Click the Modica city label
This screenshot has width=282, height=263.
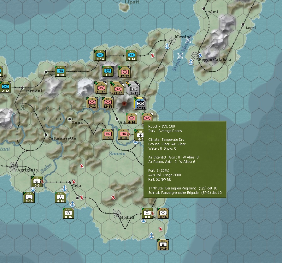click(127, 217)
